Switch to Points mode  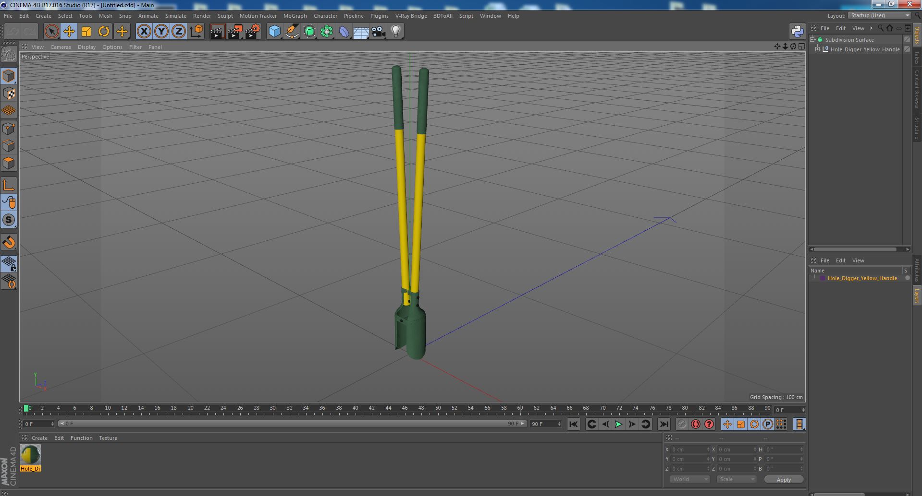tap(9, 129)
